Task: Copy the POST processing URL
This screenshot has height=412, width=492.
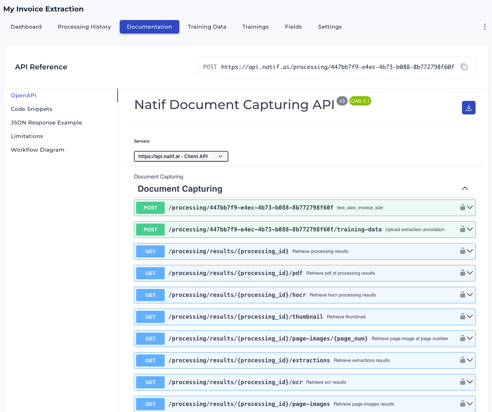Action: click(464, 67)
